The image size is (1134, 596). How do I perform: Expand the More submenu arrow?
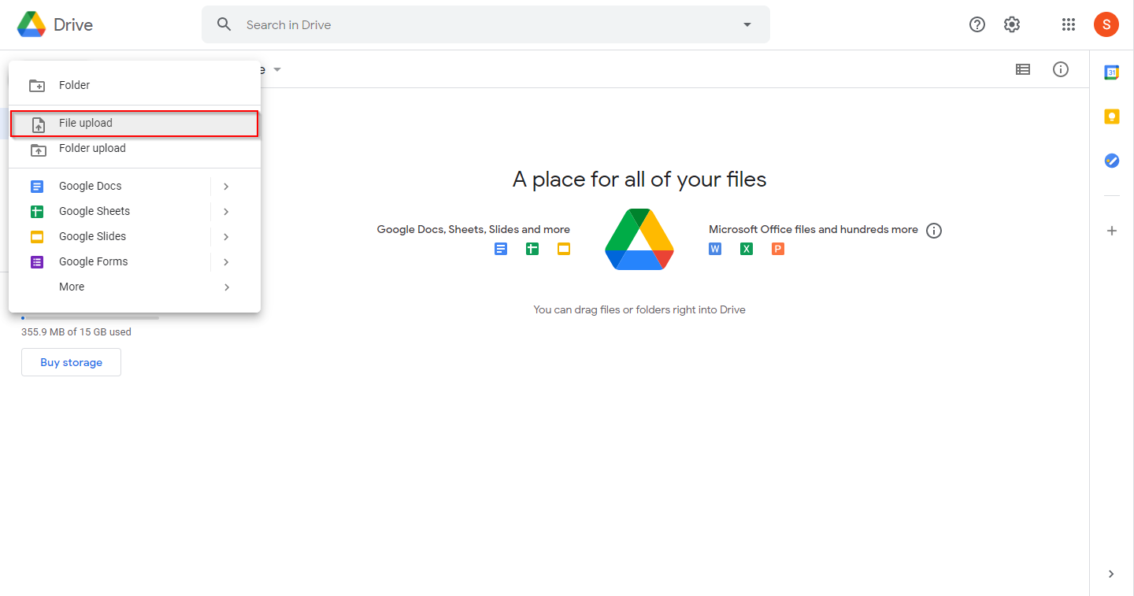tap(226, 287)
